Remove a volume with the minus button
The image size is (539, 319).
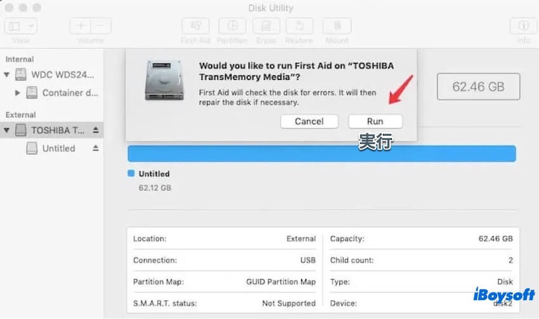point(101,26)
